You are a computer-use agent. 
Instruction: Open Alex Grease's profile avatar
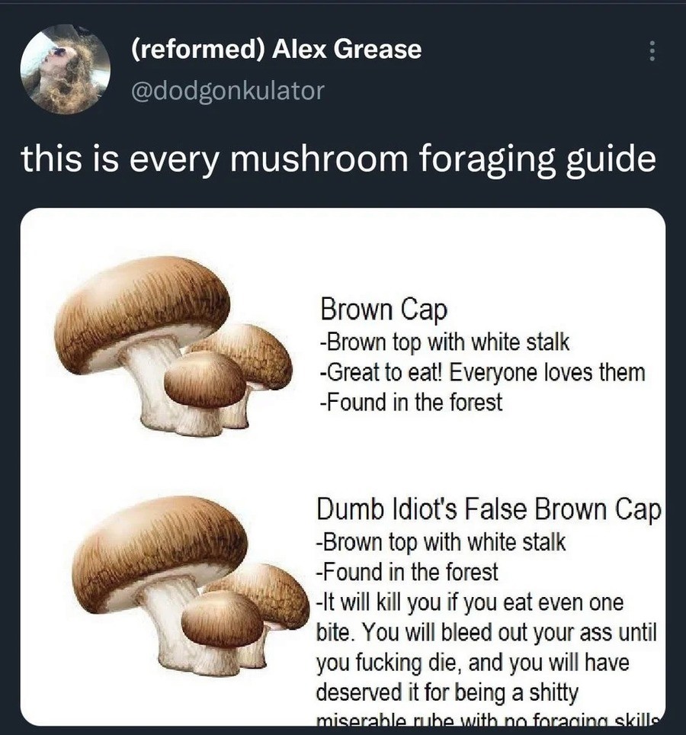(x=65, y=69)
